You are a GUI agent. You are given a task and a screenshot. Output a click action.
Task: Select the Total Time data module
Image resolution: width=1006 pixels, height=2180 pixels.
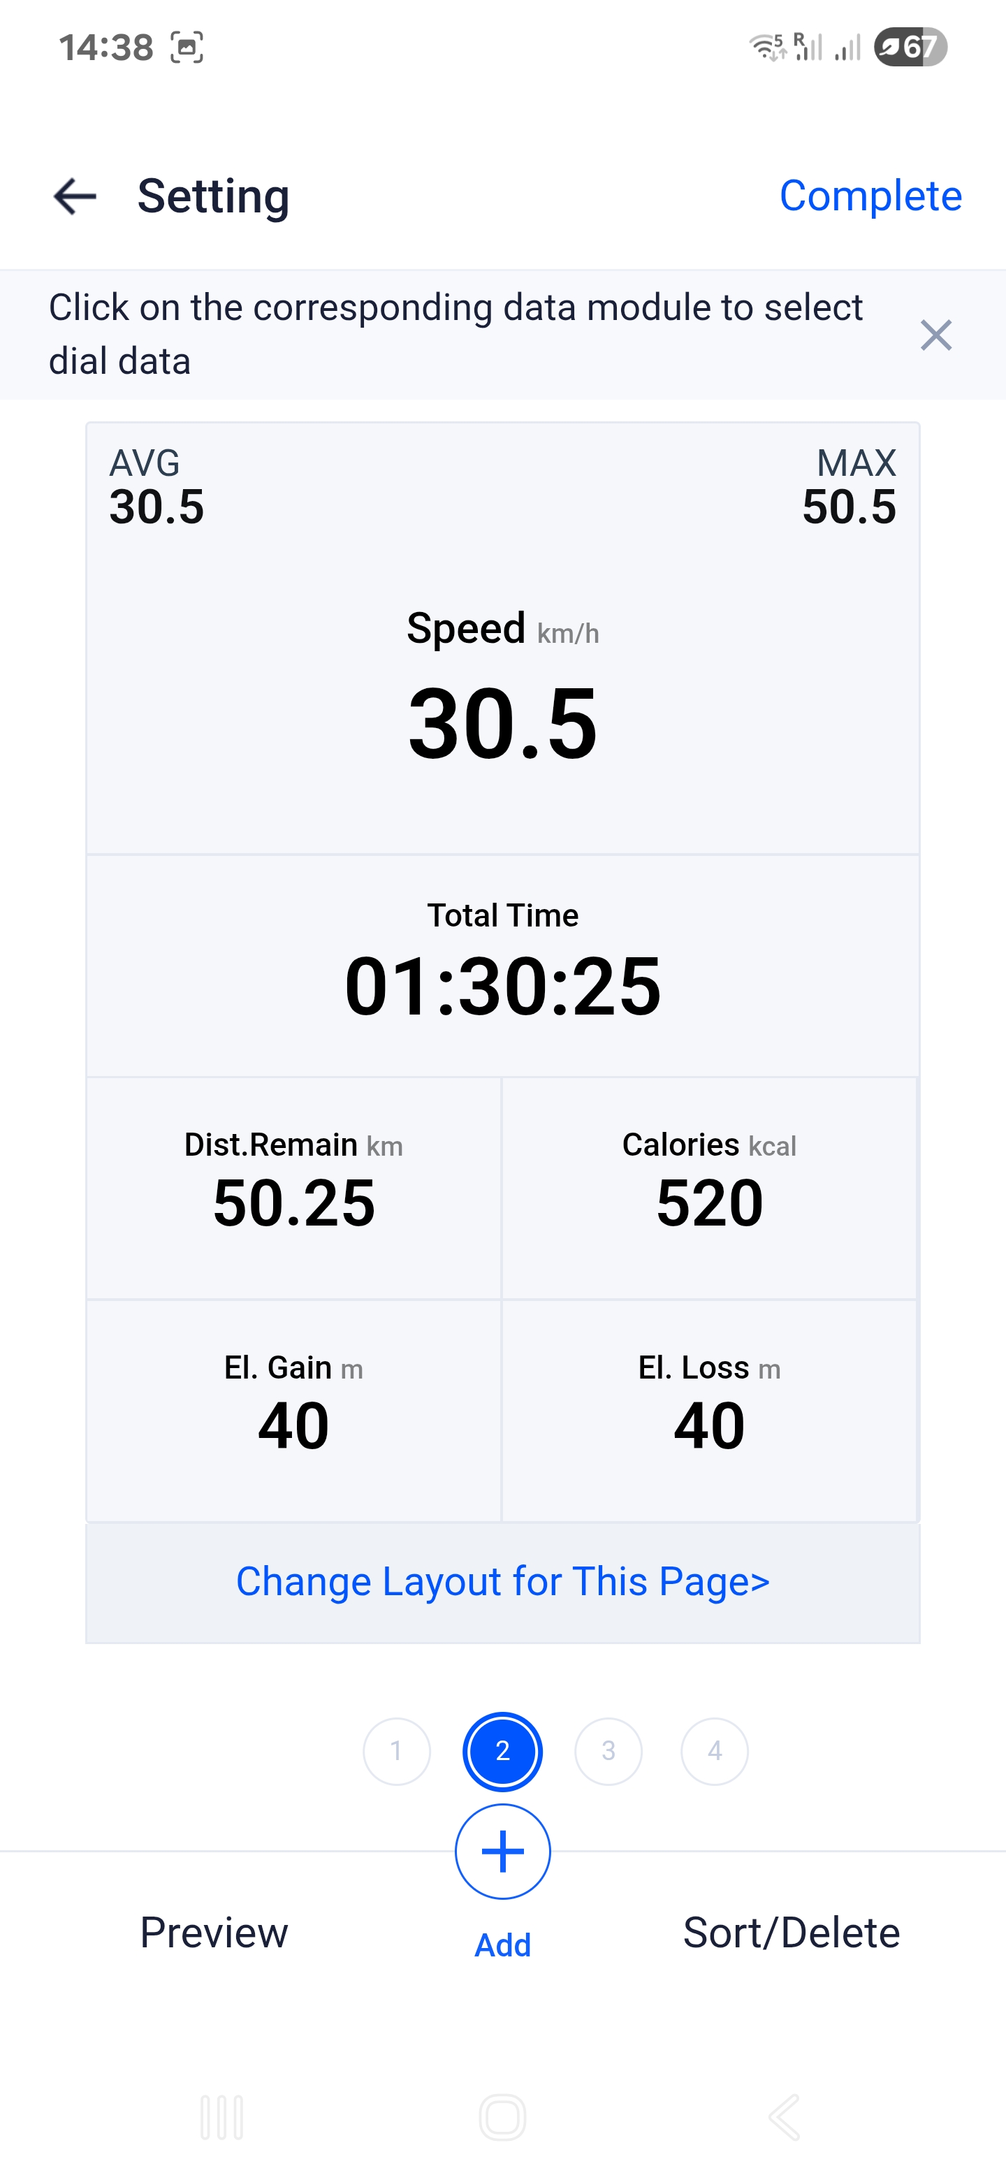(502, 965)
